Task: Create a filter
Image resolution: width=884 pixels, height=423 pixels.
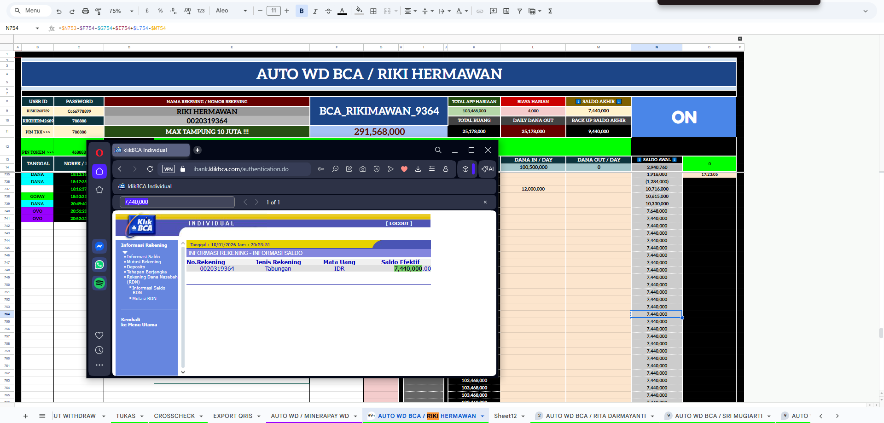Action: click(x=519, y=11)
